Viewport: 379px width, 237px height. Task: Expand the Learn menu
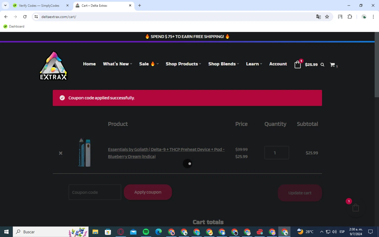click(x=254, y=64)
